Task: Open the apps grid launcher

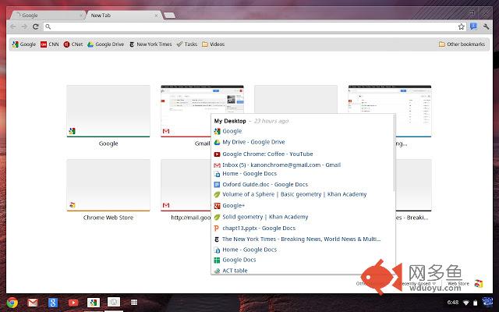Action: click(134, 302)
